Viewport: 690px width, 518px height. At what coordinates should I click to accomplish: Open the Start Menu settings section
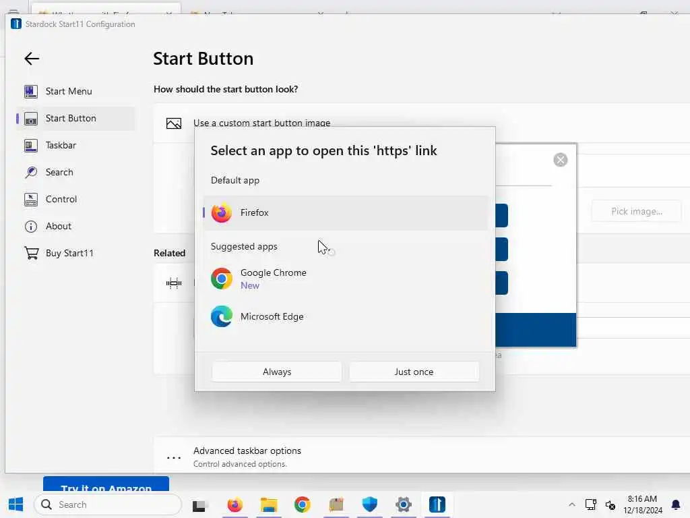click(x=75, y=91)
